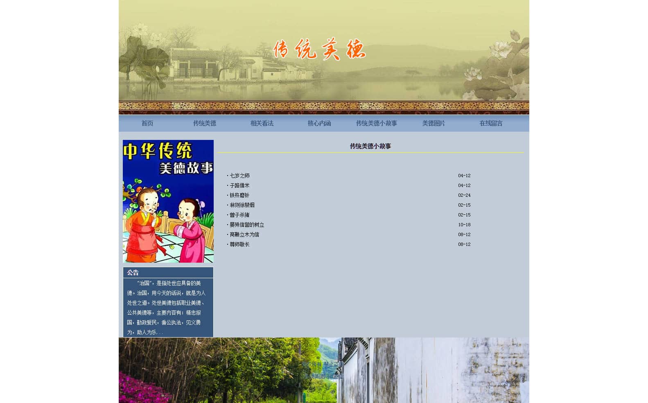648x403 pixels.
Task: Open 传统美德小故事 in the navigation bar
Action: (376, 123)
